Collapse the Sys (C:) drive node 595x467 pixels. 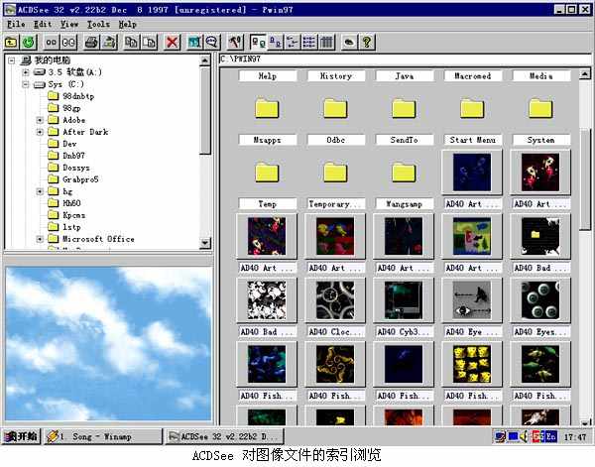[x=25, y=84]
